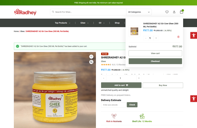The image size is (197, 128).
Task: Expand the Ghee navigation menu
Action: click(x=84, y=23)
